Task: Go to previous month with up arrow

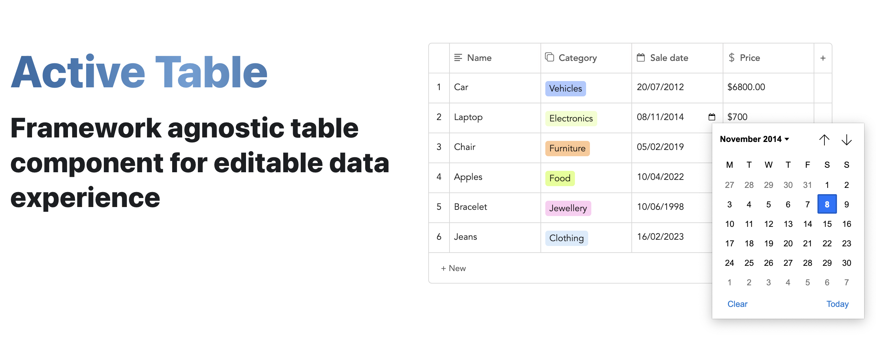Action: [x=824, y=140]
